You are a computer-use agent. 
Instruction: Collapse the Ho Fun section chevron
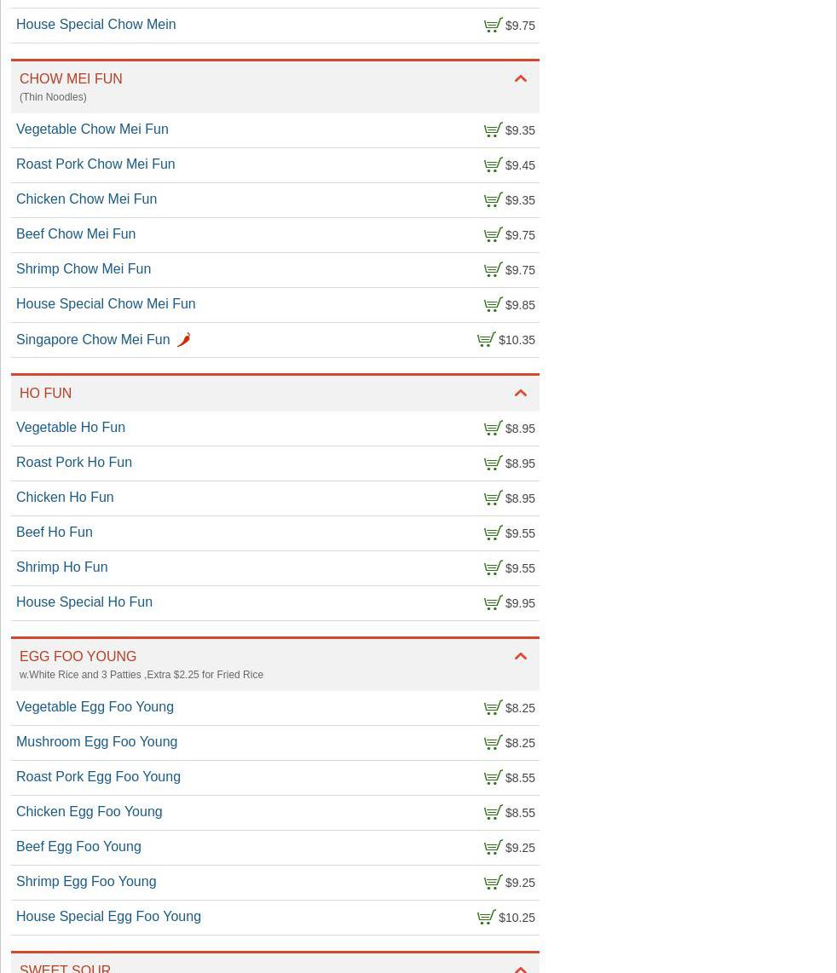520,394
